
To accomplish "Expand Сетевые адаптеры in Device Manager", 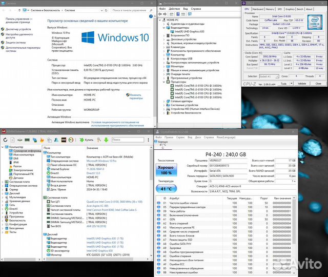I will click(164, 102).
